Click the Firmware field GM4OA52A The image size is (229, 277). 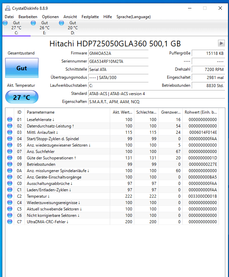pyautogui.click(x=118, y=53)
